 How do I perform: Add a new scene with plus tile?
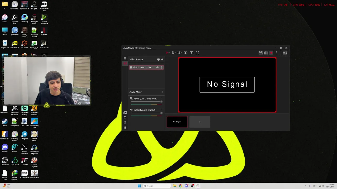(200, 122)
